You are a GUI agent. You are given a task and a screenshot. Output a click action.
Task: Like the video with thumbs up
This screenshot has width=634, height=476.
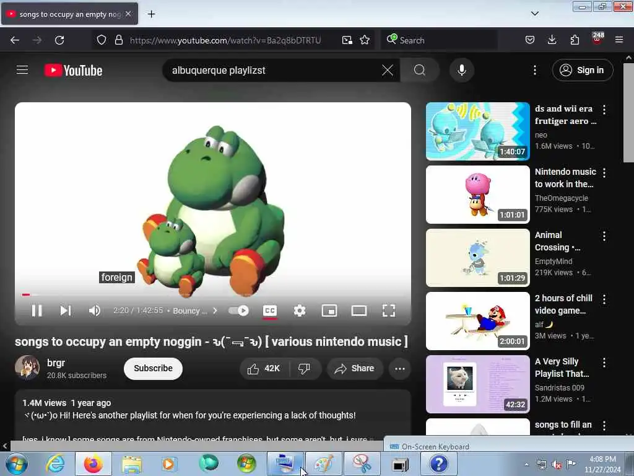264,368
